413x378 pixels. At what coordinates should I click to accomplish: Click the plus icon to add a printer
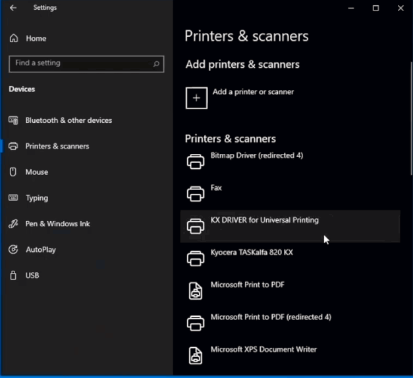(196, 98)
